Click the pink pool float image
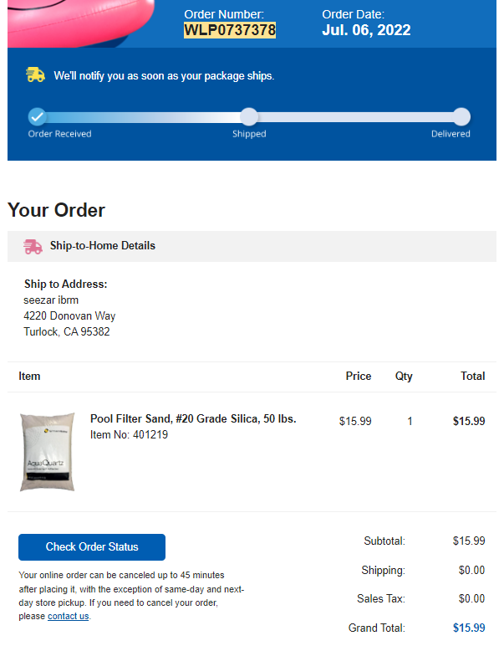 tap(80, 23)
